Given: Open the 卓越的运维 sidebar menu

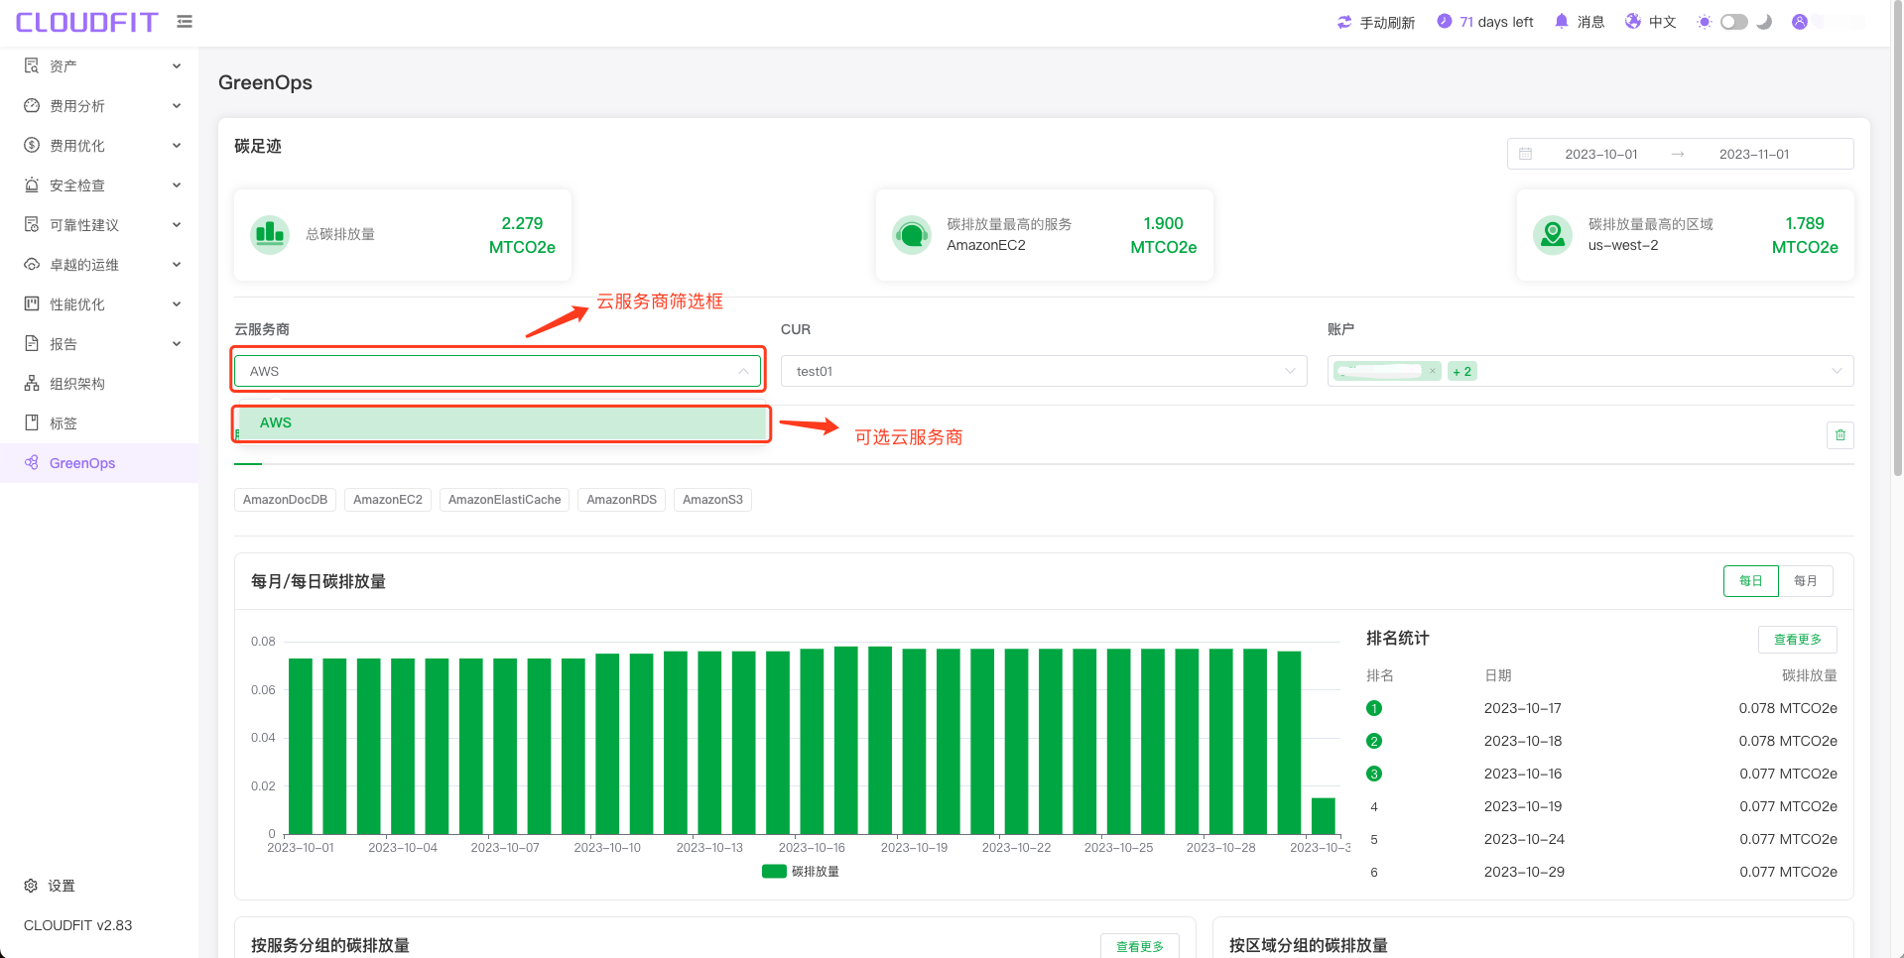Looking at the screenshot, I should click(99, 265).
